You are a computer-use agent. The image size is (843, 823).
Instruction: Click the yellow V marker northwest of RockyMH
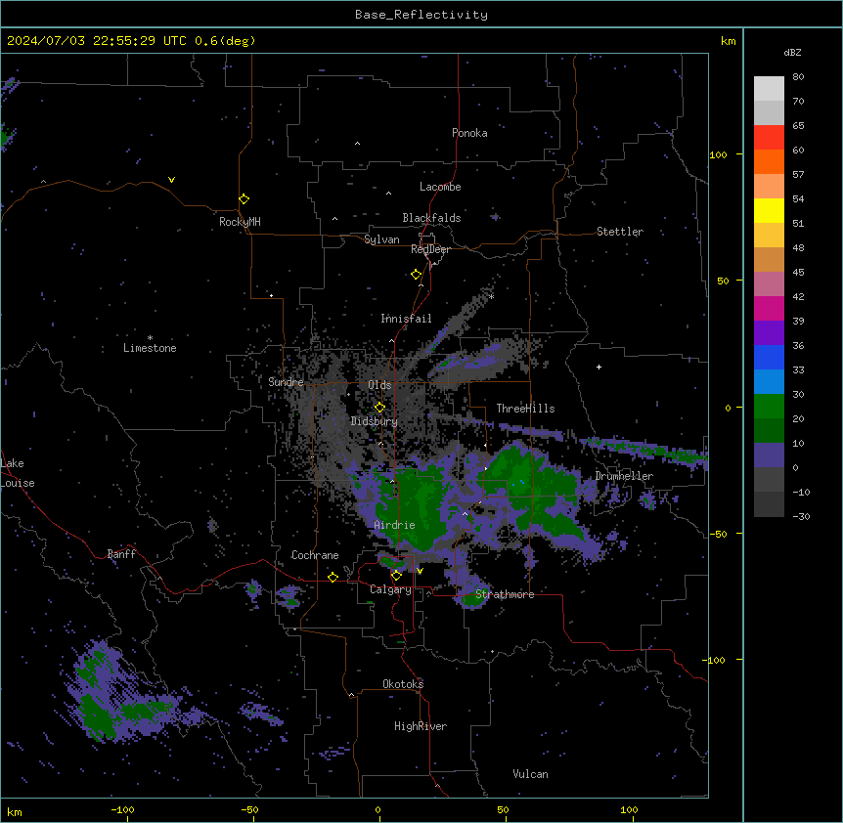click(x=171, y=180)
